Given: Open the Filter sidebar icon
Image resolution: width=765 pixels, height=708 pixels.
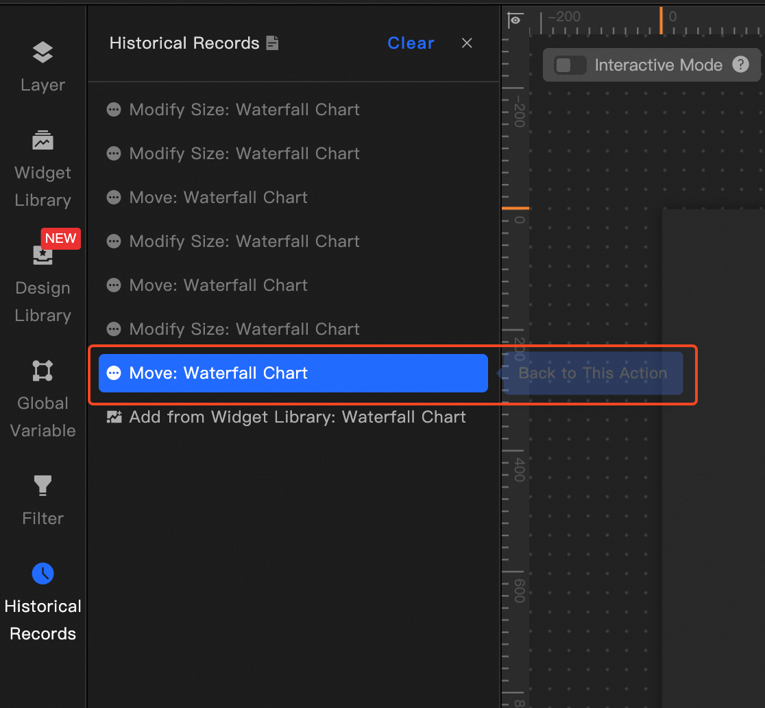Looking at the screenshot, I should coord(42,485).
